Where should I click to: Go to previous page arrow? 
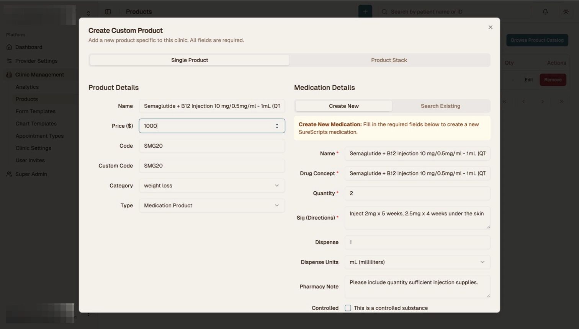pyautogui.click(x=523, y=102)
